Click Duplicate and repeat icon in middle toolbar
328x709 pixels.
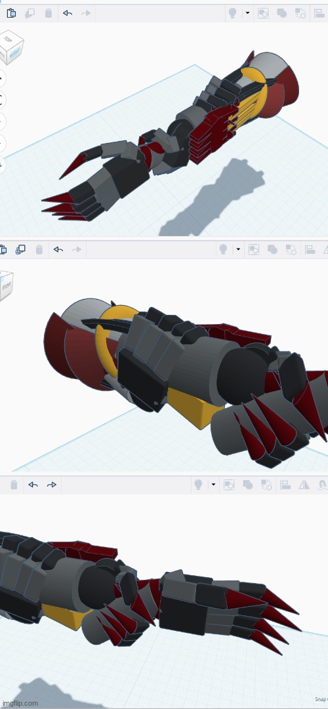[x=20, y=249]
